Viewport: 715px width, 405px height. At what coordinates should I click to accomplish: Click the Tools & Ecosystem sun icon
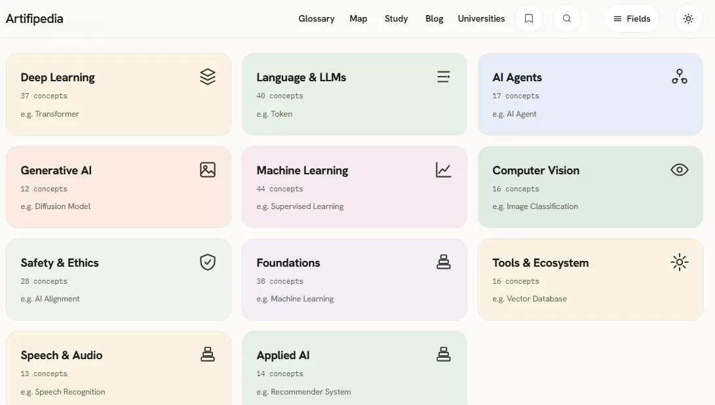tap(680, 262)
